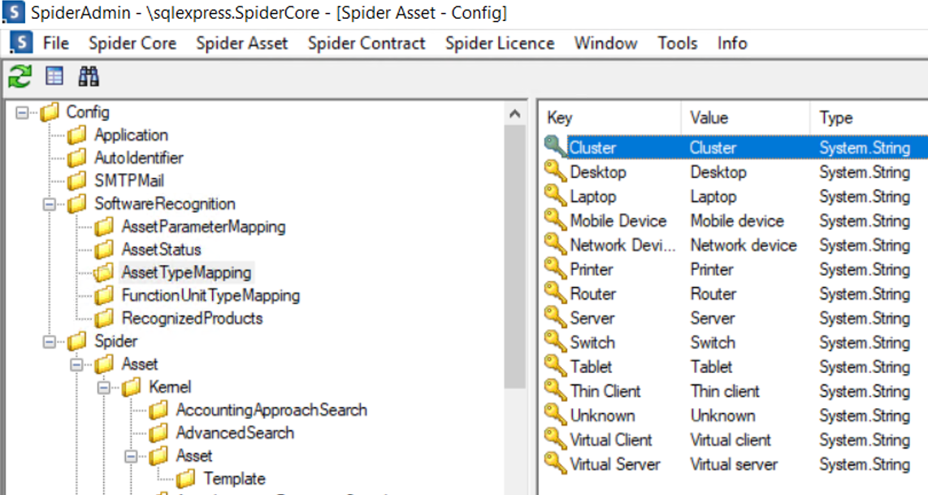
Task: Click the key icon next to Desktop
Action: tap(555, 172)
